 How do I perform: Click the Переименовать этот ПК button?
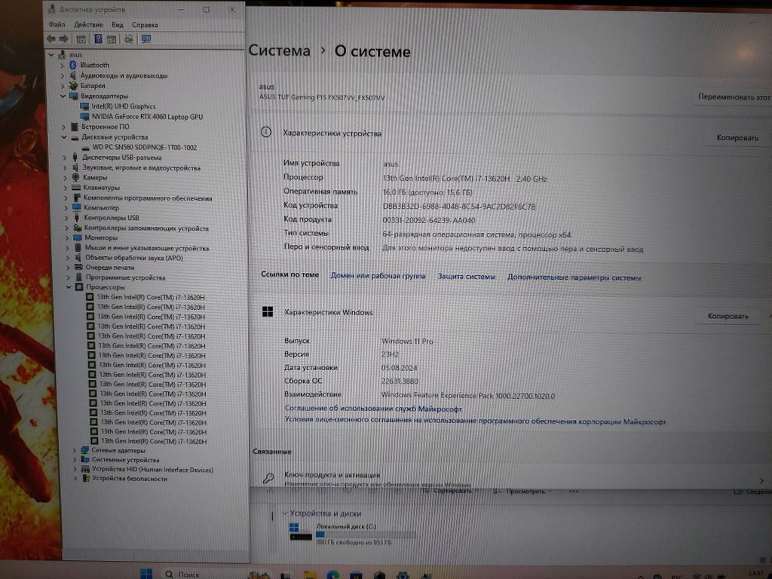733,97
